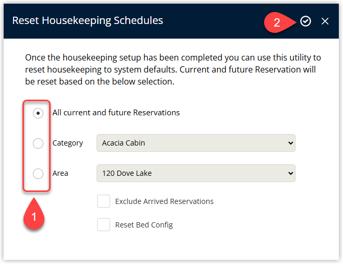Click the chevron arrow on Category dropdown
The image size is (343, 264).
(290, 143)
